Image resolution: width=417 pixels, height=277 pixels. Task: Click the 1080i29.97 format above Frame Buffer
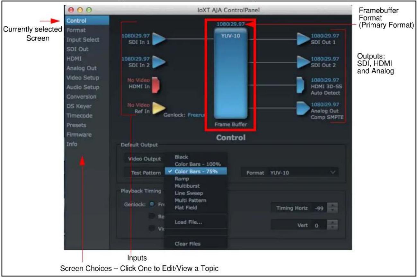pyautogui.click(x=230, y=24)
